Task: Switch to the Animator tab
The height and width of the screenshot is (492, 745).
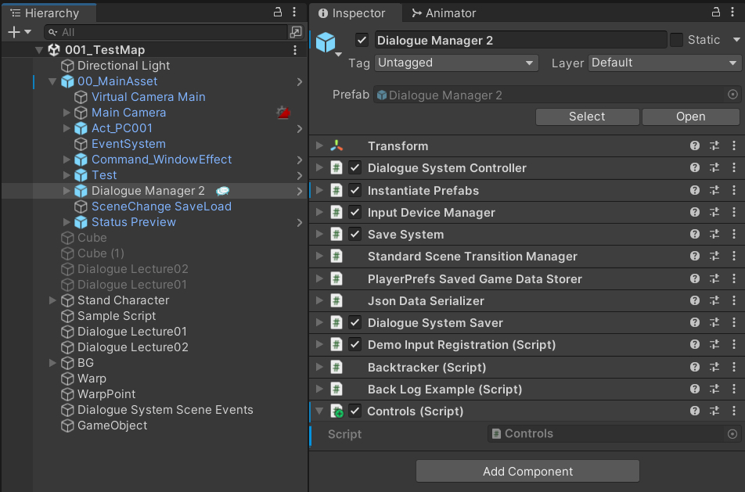Action: 444,13
